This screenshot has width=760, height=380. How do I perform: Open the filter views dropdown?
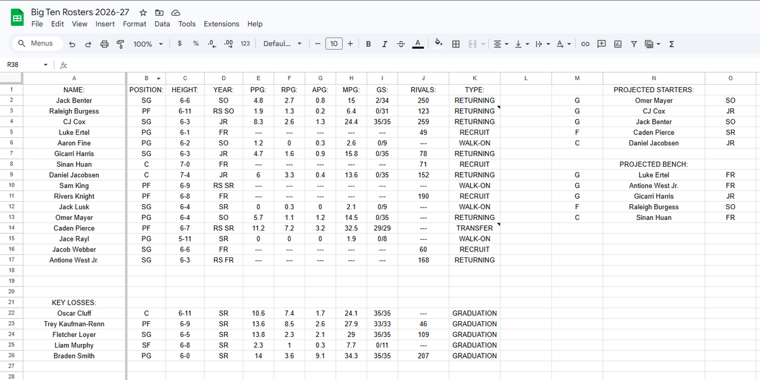[x=652, y=44]
